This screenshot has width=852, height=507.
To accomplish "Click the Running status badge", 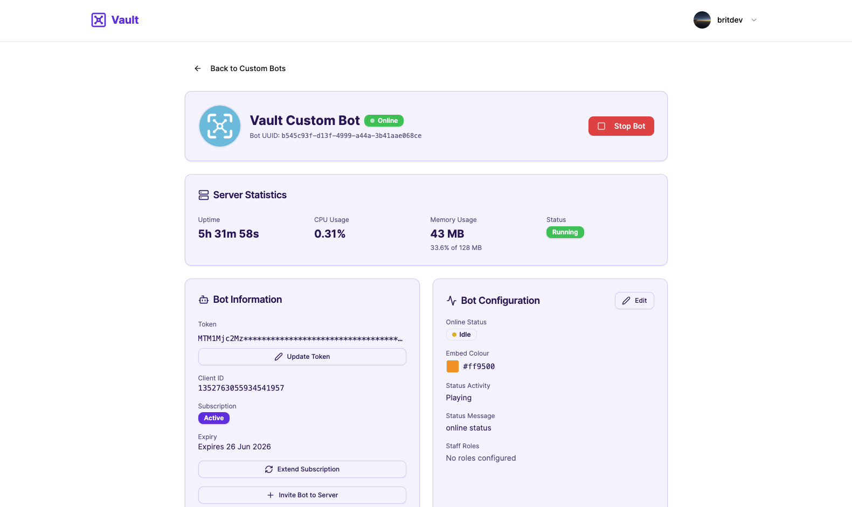I will (565, 232).
